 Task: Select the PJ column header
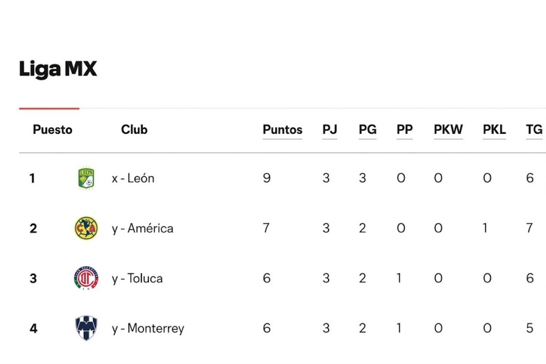[x=330, y=130]
